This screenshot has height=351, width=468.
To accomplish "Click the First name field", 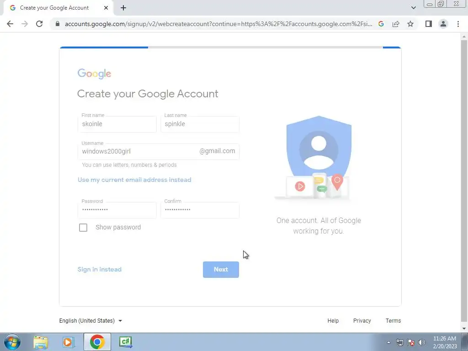I will point(117,124).
